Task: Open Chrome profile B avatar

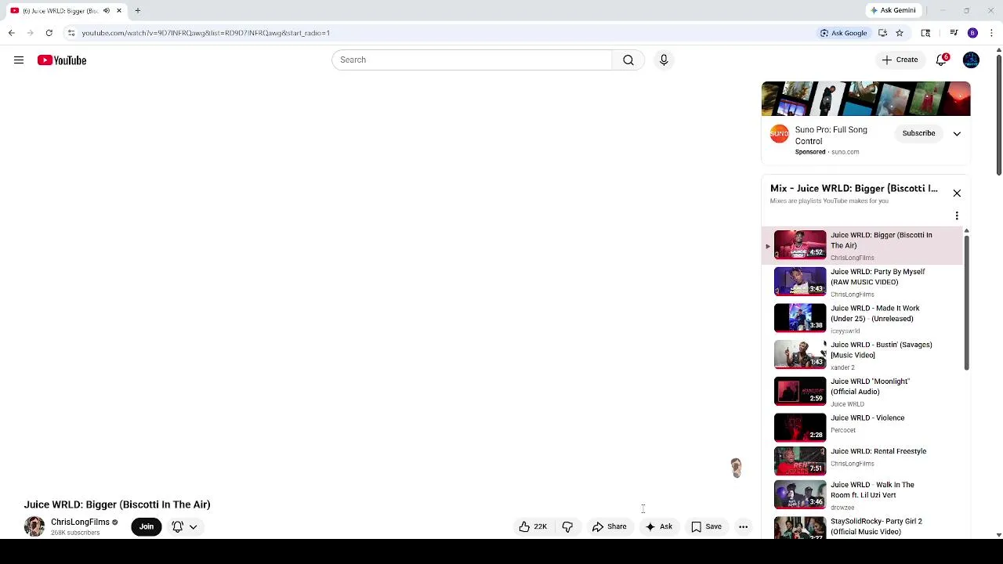Action: 972,33
